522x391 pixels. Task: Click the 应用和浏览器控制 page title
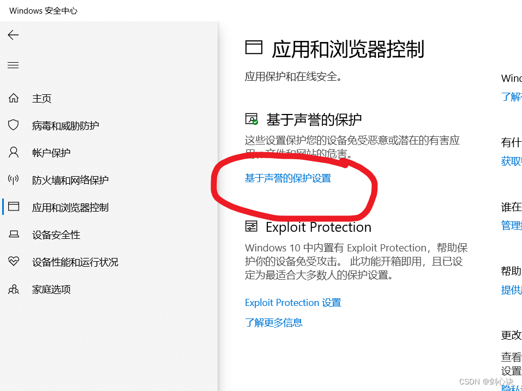348,49
